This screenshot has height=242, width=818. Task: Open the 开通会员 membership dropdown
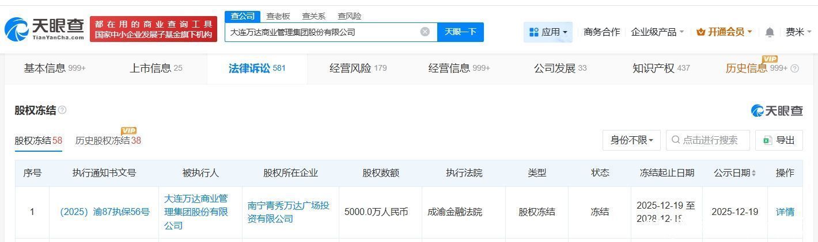click(x=724, y=32)
